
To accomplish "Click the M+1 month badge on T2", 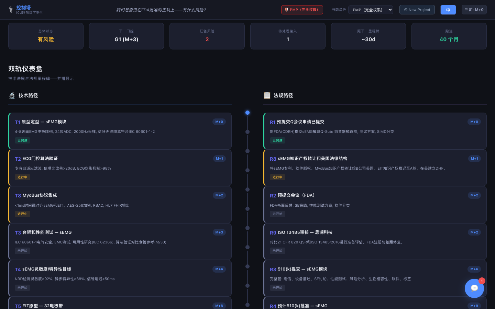I will tap(219, 159).
